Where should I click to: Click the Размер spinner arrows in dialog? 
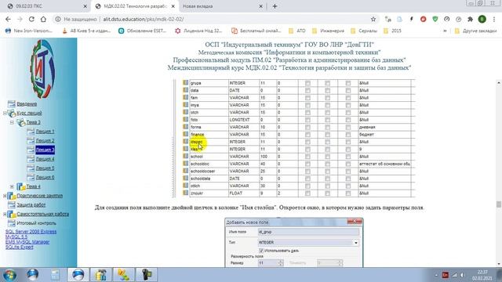pyautogui.click(x=281, y=263)
